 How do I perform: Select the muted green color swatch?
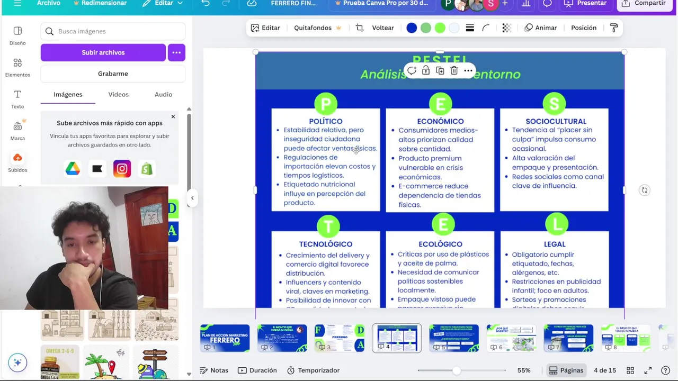click(x=426, y=28)
